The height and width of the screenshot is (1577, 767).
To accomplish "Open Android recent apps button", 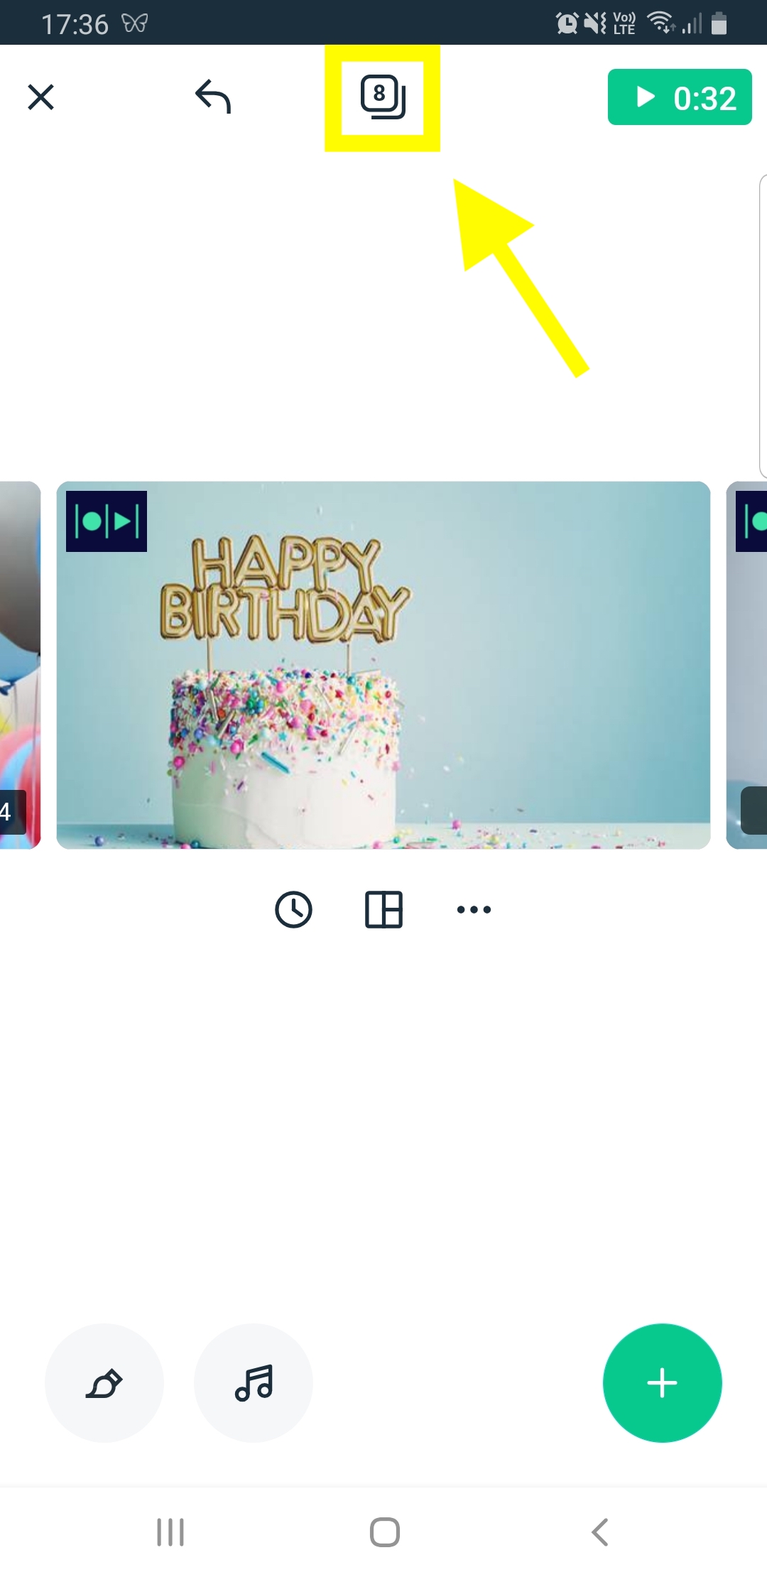I will [170, 1532].
